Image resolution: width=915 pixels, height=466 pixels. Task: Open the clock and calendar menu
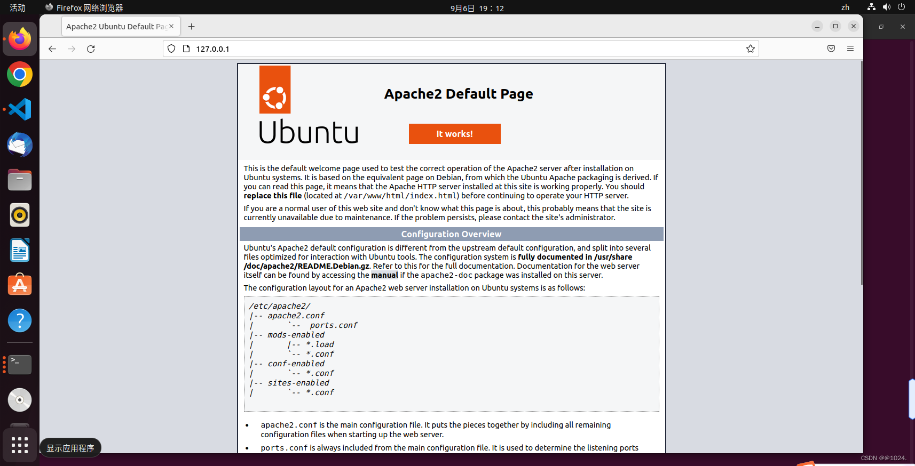[477, 8]
